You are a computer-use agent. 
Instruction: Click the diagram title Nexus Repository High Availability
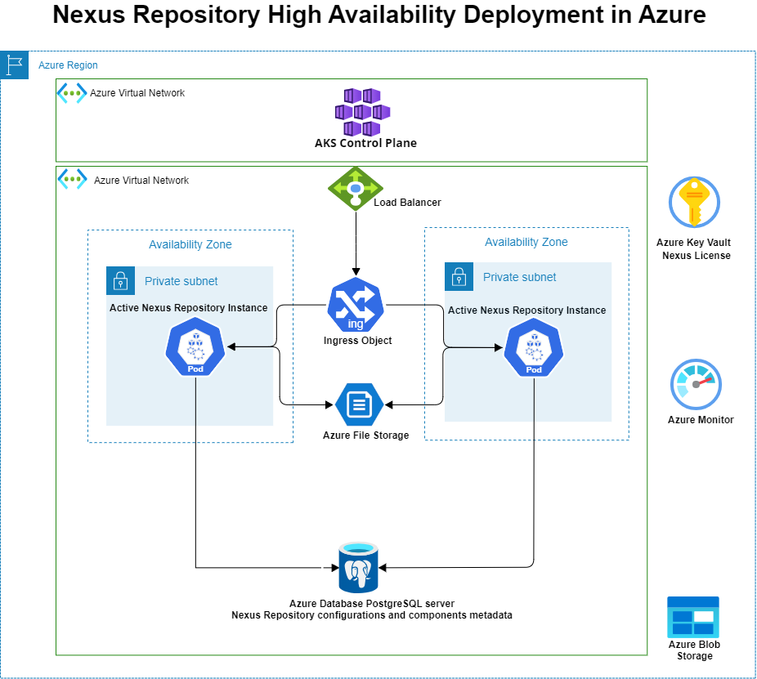click(379, 15)
